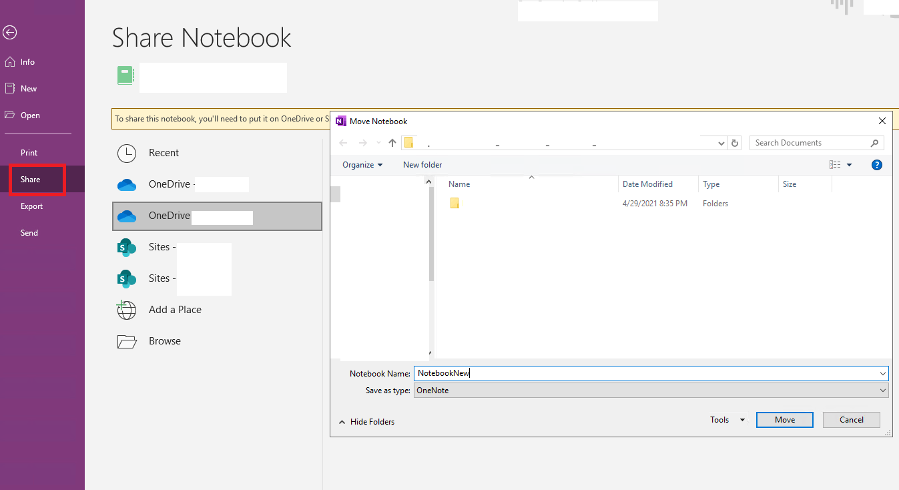Cancel the Move Notebook dialog

852,420
